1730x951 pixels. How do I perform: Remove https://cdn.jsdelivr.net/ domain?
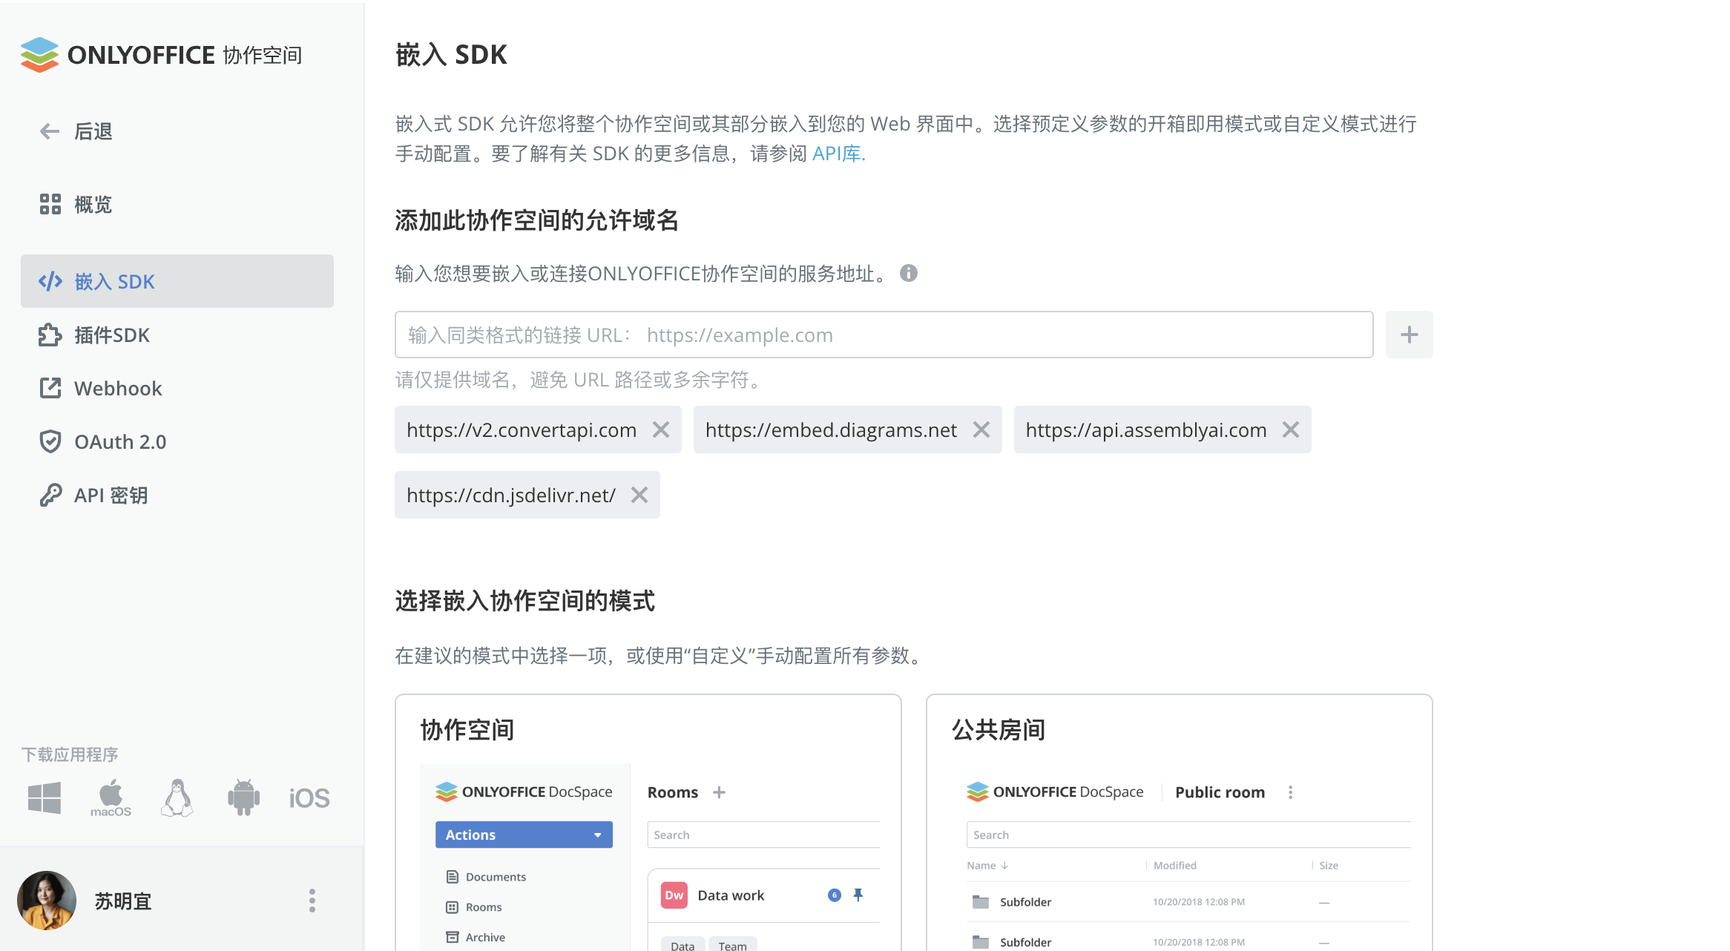click(639, 495)
